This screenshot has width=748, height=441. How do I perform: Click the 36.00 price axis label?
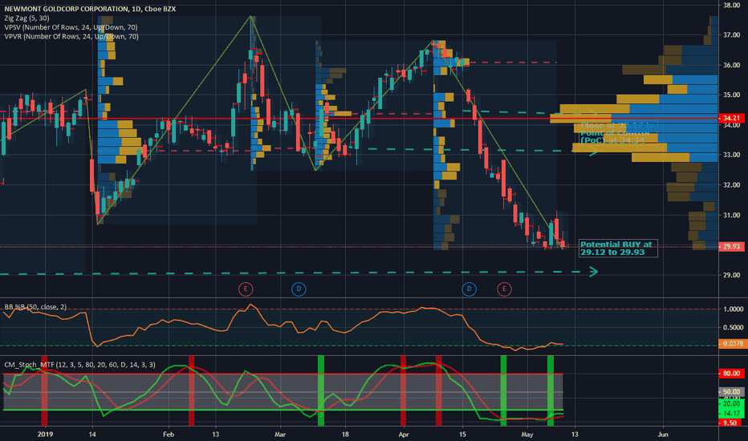(x=731, y=65)
